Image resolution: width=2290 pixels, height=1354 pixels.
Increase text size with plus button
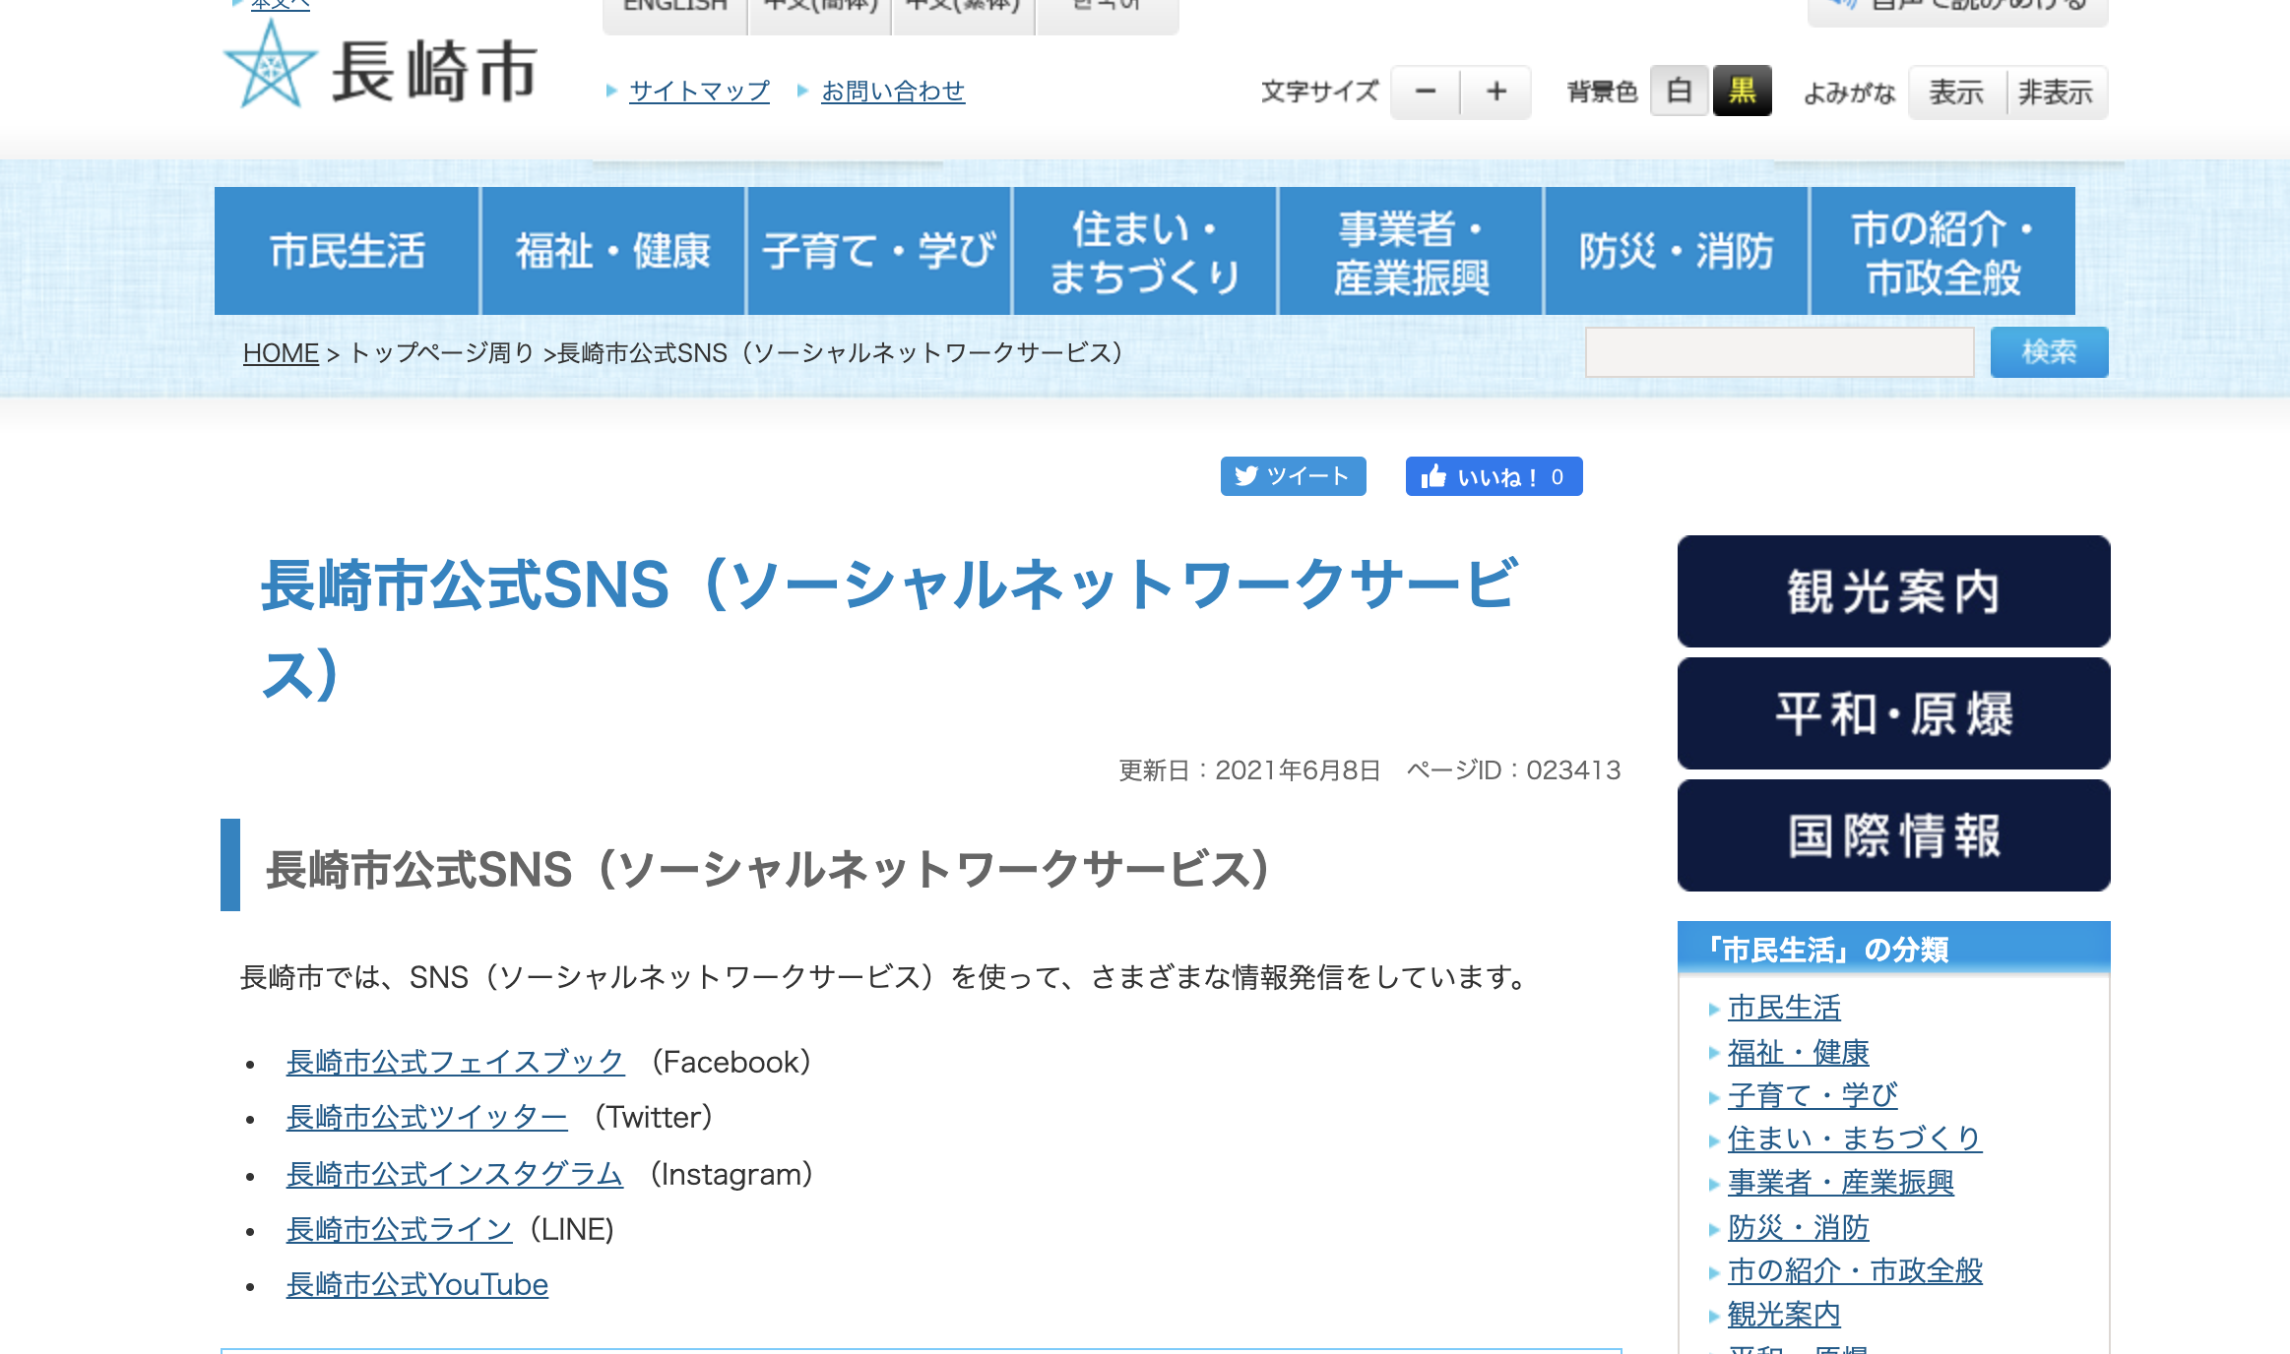tap(1496, 92)
